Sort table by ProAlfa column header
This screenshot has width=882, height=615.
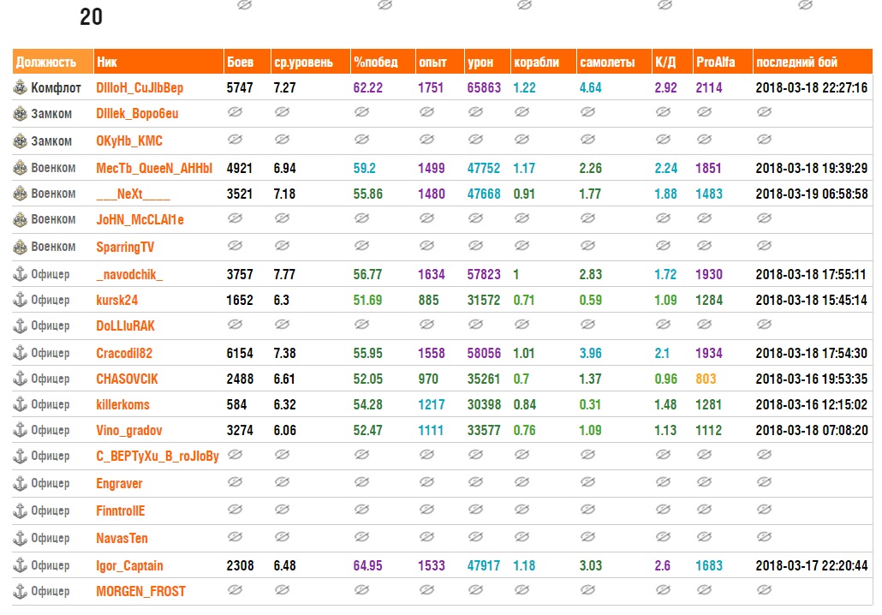coord(723,62)
